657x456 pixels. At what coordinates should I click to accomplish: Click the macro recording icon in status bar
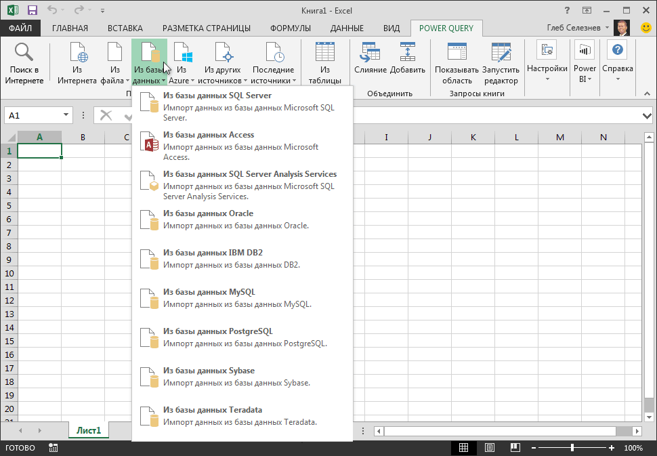pyautogui.click(x=53, y=448)
